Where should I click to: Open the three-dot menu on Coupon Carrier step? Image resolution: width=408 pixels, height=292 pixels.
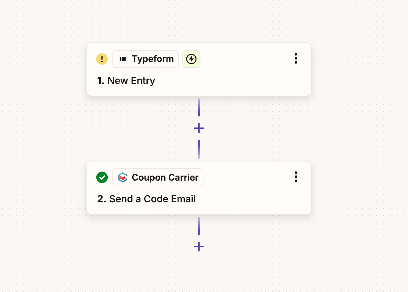pyautogui.click(x=296, y=177)
